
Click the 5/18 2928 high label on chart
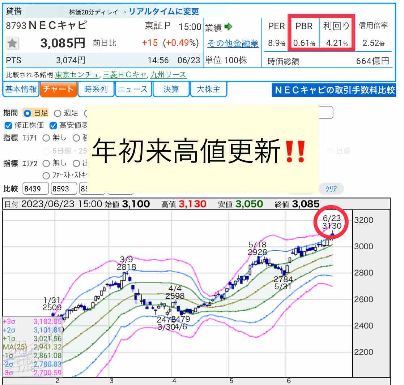[257, 248]
